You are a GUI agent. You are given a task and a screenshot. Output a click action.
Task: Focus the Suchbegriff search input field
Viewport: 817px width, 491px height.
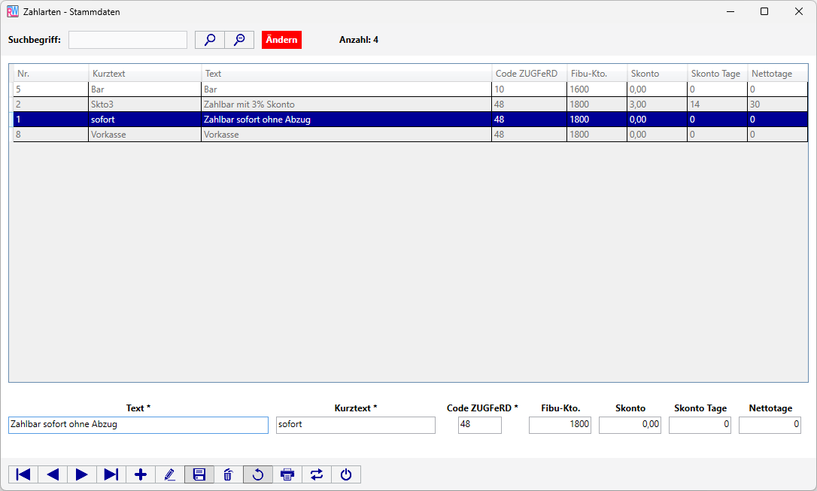(x=128, y=40)
